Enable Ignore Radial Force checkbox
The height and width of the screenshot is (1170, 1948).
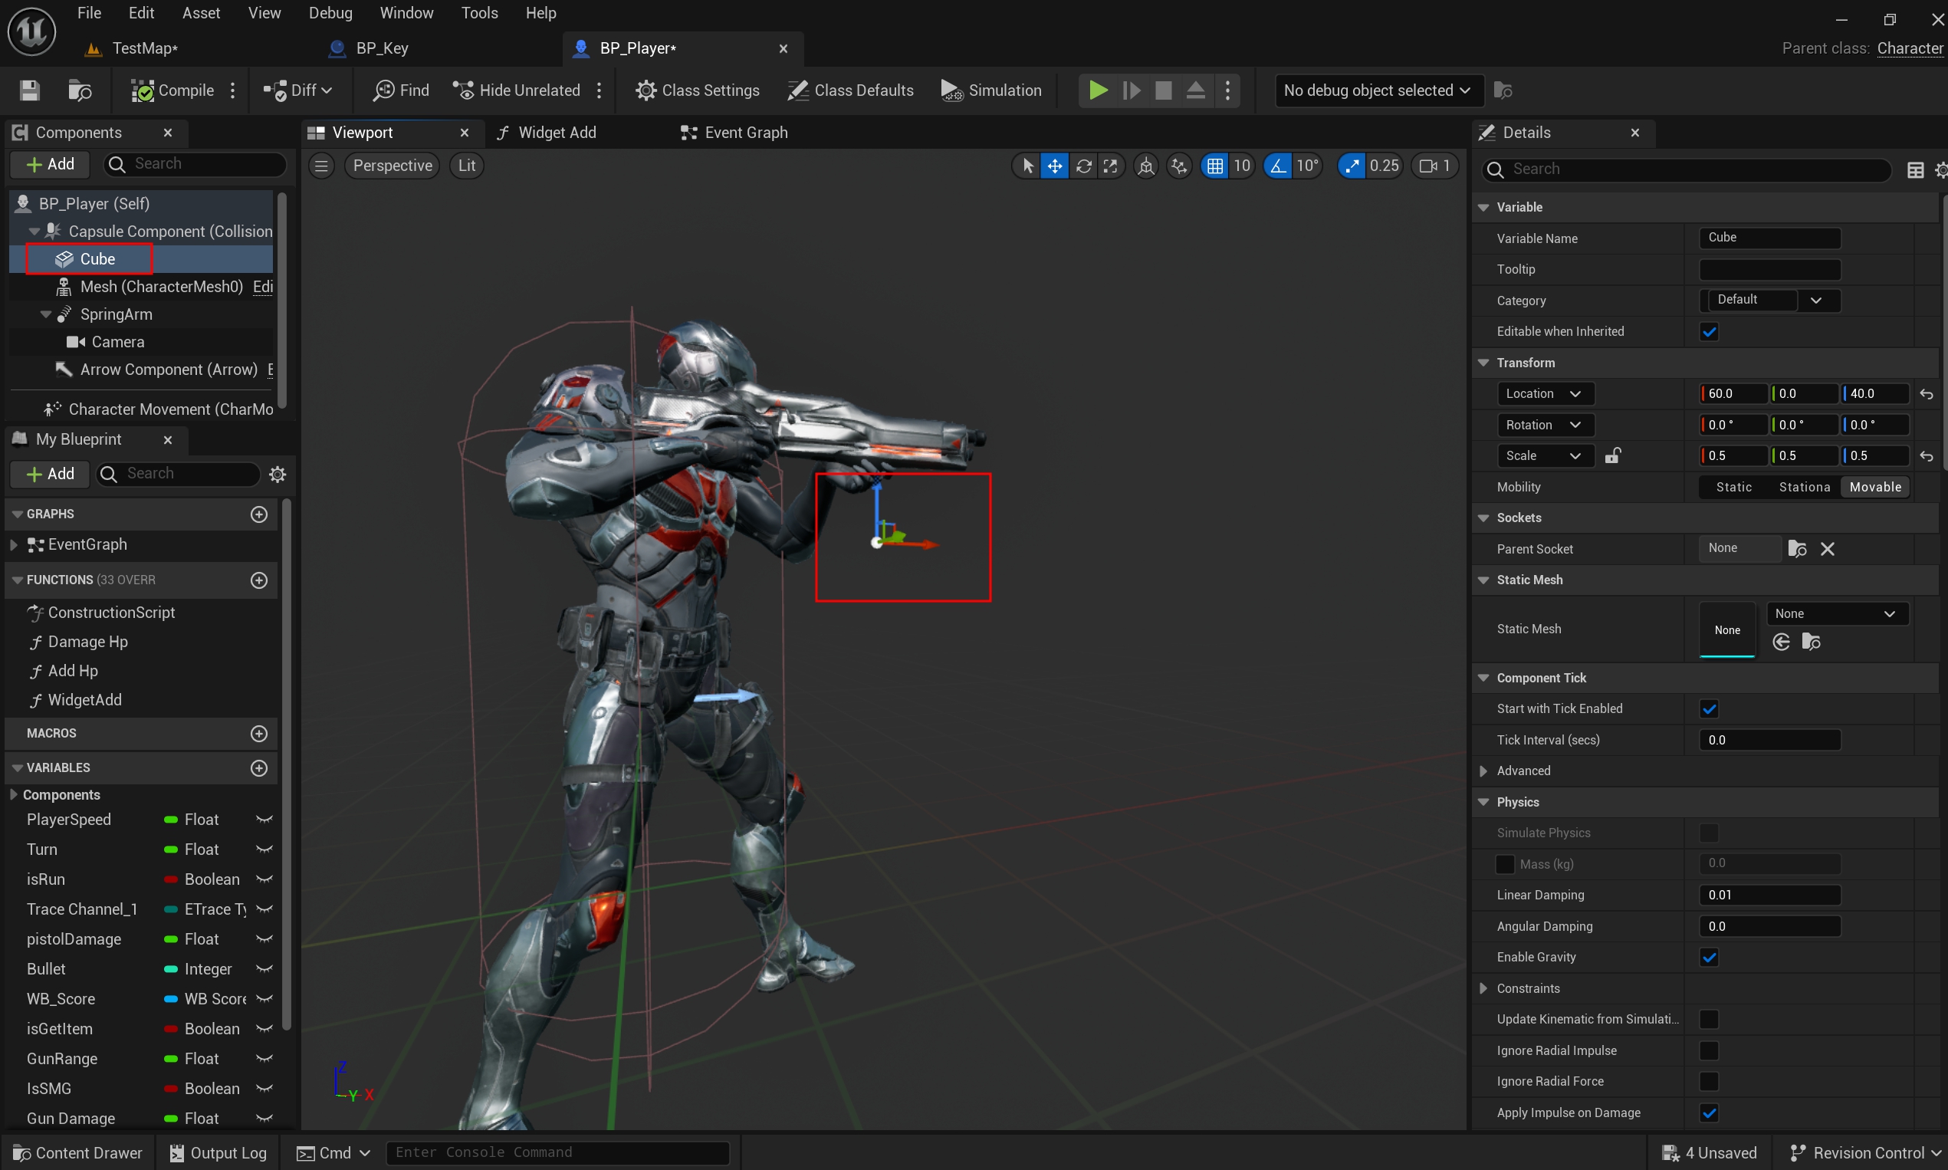click(1708, 1081)
